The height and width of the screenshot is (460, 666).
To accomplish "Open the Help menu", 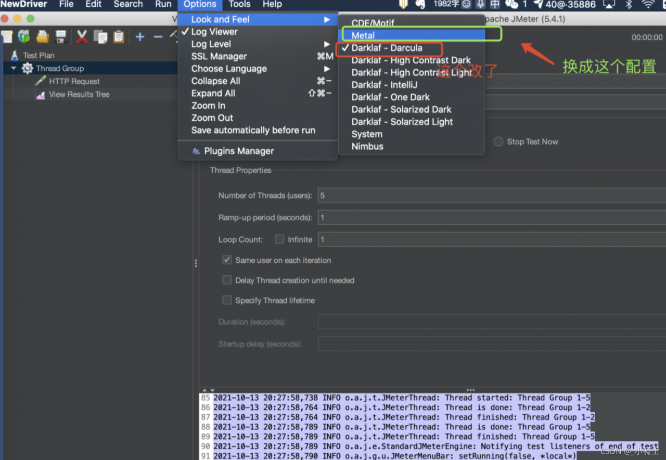I will (x=272, y=4).
